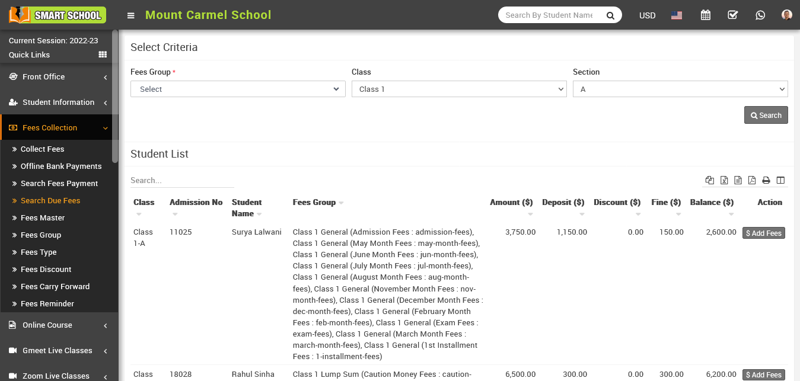Open the Fees Group dropdown
This screenshot has width=800, height=381.
[x=238, y=89]
